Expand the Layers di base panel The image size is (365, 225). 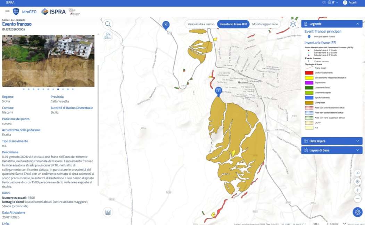click(x=332, y=150)
